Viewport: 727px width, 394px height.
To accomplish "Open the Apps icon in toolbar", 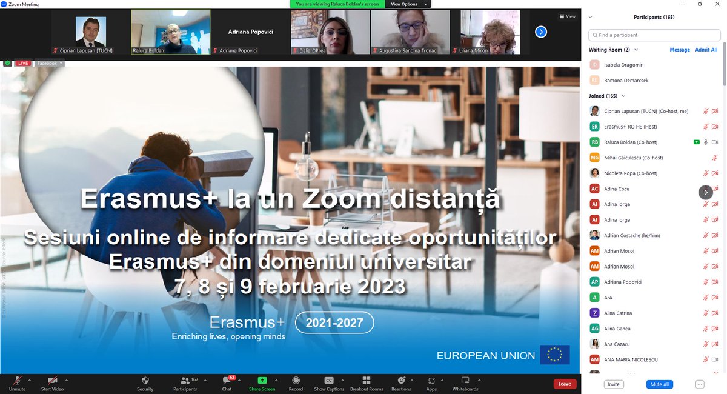I will [x=431, y=380].
